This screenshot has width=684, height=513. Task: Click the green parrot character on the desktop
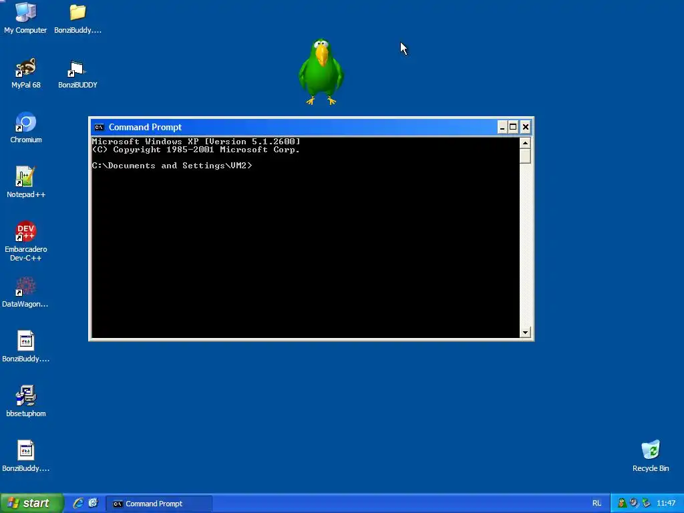point(321,72)
